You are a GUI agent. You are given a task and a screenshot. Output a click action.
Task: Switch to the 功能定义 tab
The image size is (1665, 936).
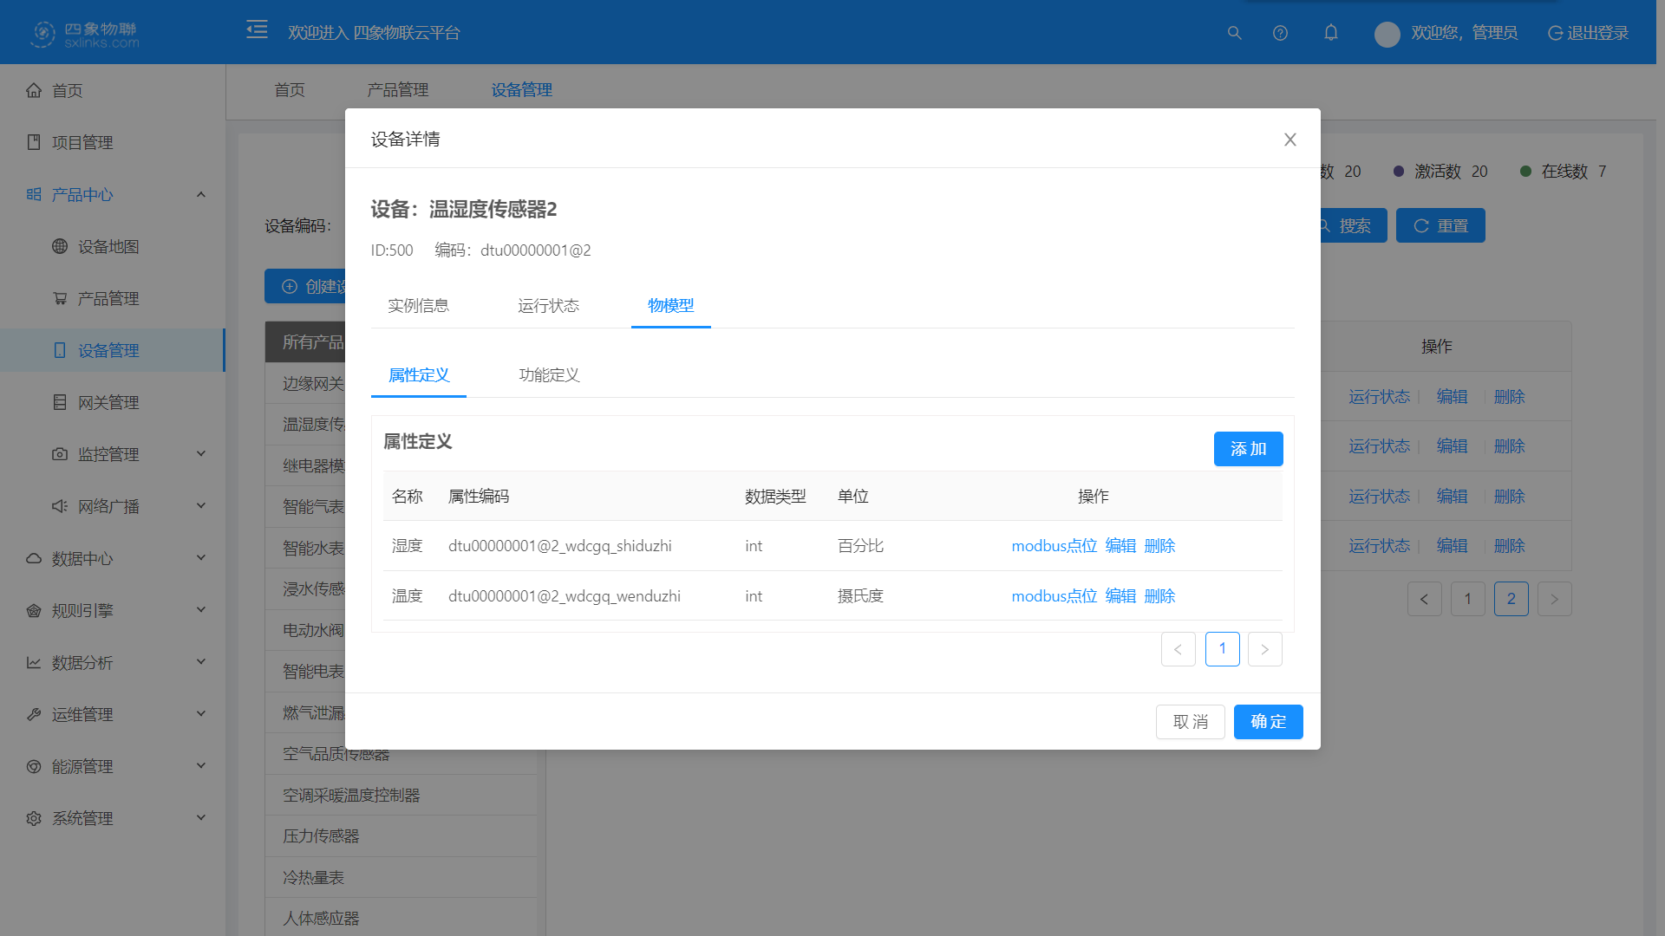pyautogui.click(x=548, y=375)
